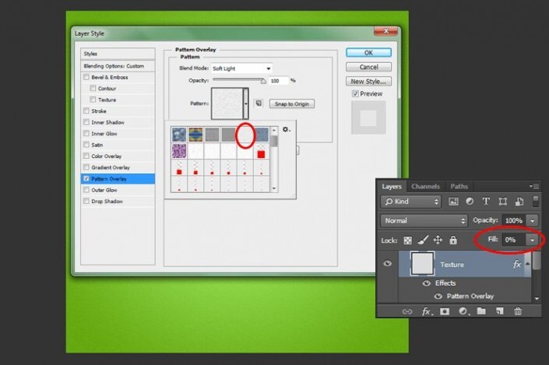Click the link layers icon
The width and height of the screenshot is (549, 365).
(x=406, y=311)
